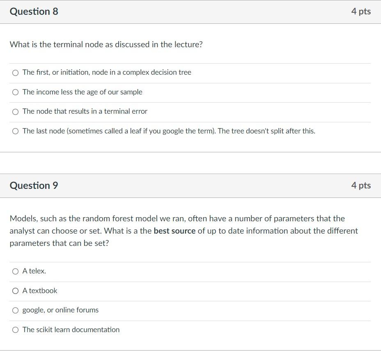
Task: Click the bolded 'best source' text
Action: pos(174,231)
